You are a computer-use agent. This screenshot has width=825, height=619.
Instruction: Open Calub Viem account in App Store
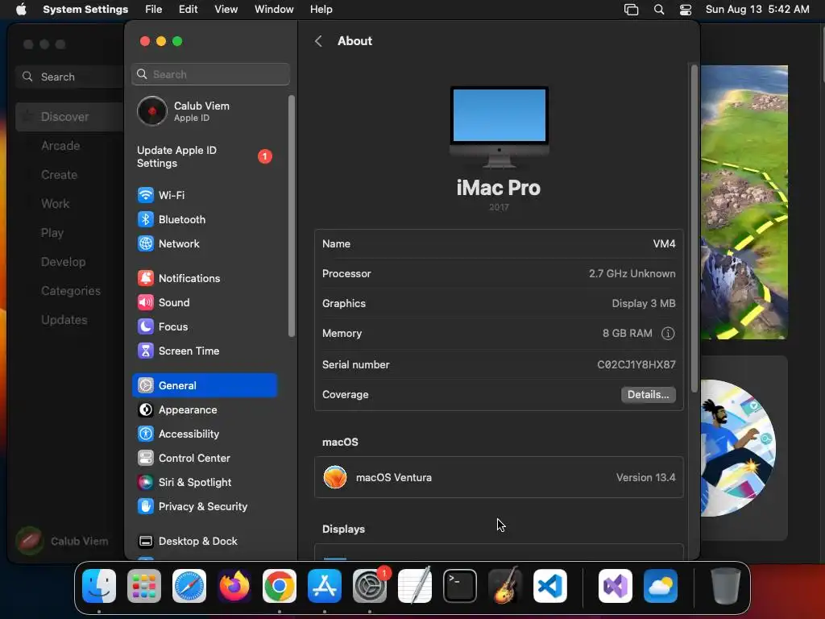[62, 541]
